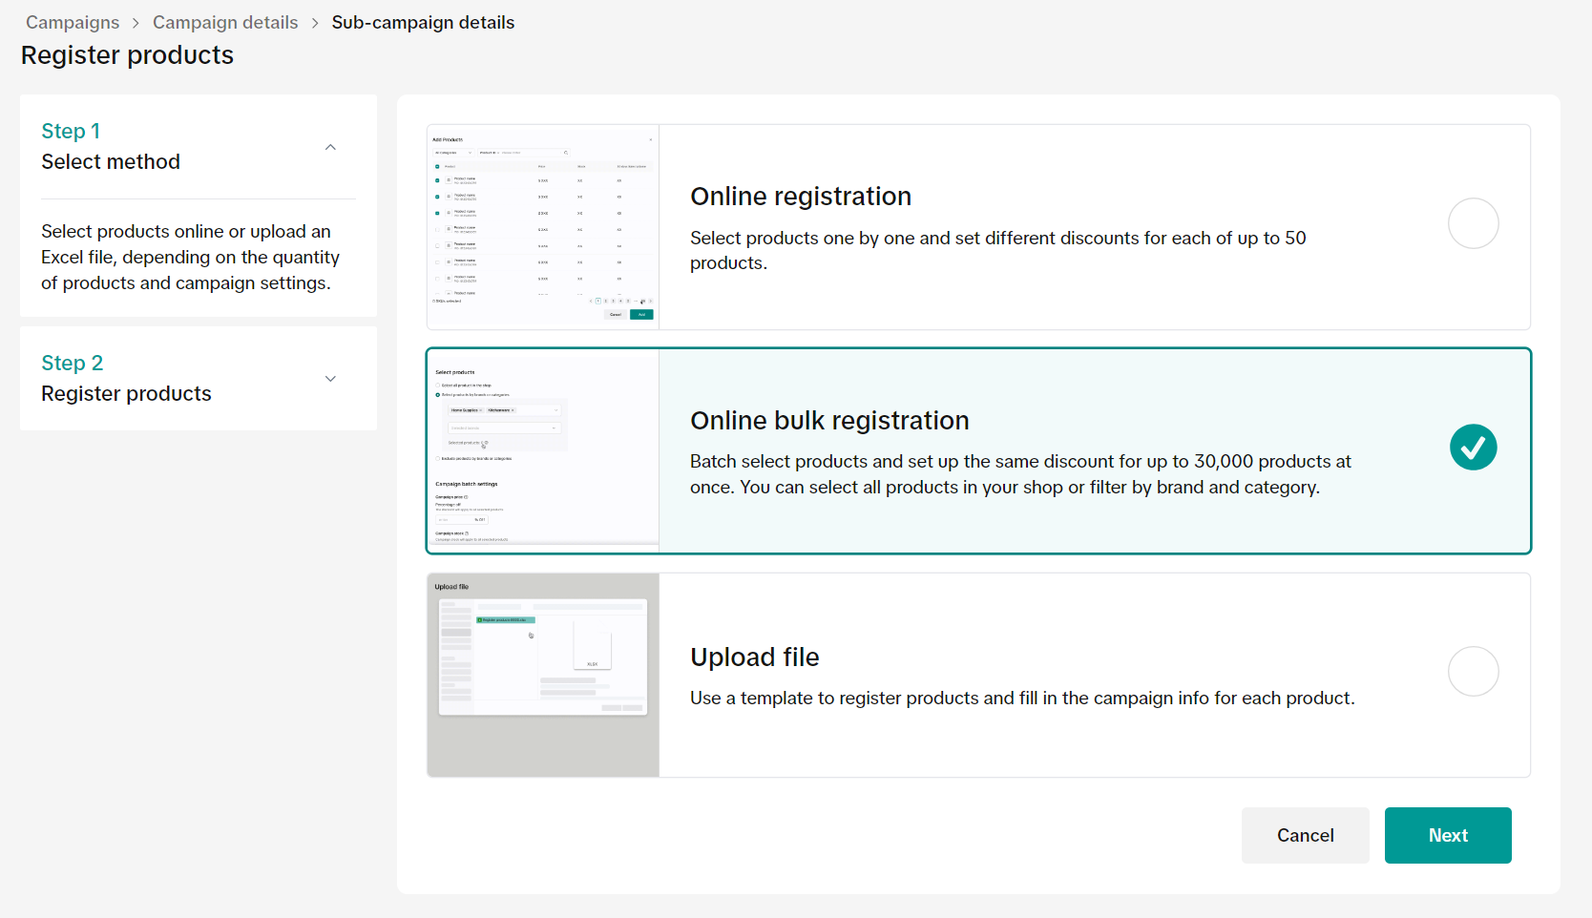Screen dimensions: 1592x918
Task: Select the Online registration radio button
Action: pos(1473,223)
